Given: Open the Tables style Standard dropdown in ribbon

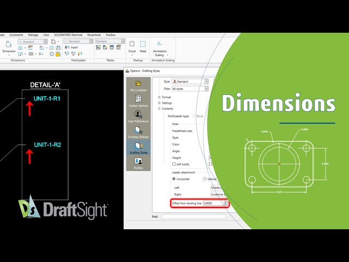Looking at the screenshot, I should 110,41.
